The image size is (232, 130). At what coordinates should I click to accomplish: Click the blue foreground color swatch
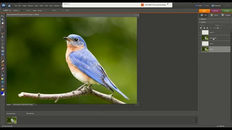pos(2,93)
